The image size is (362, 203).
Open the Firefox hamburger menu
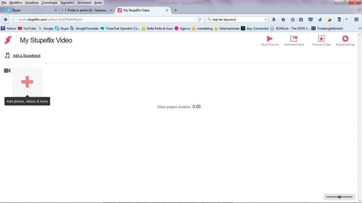(x=356, y=20)
